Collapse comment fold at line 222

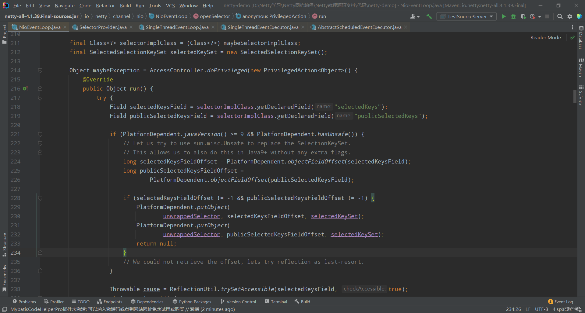pyautogui.click(x=40, y=143)
